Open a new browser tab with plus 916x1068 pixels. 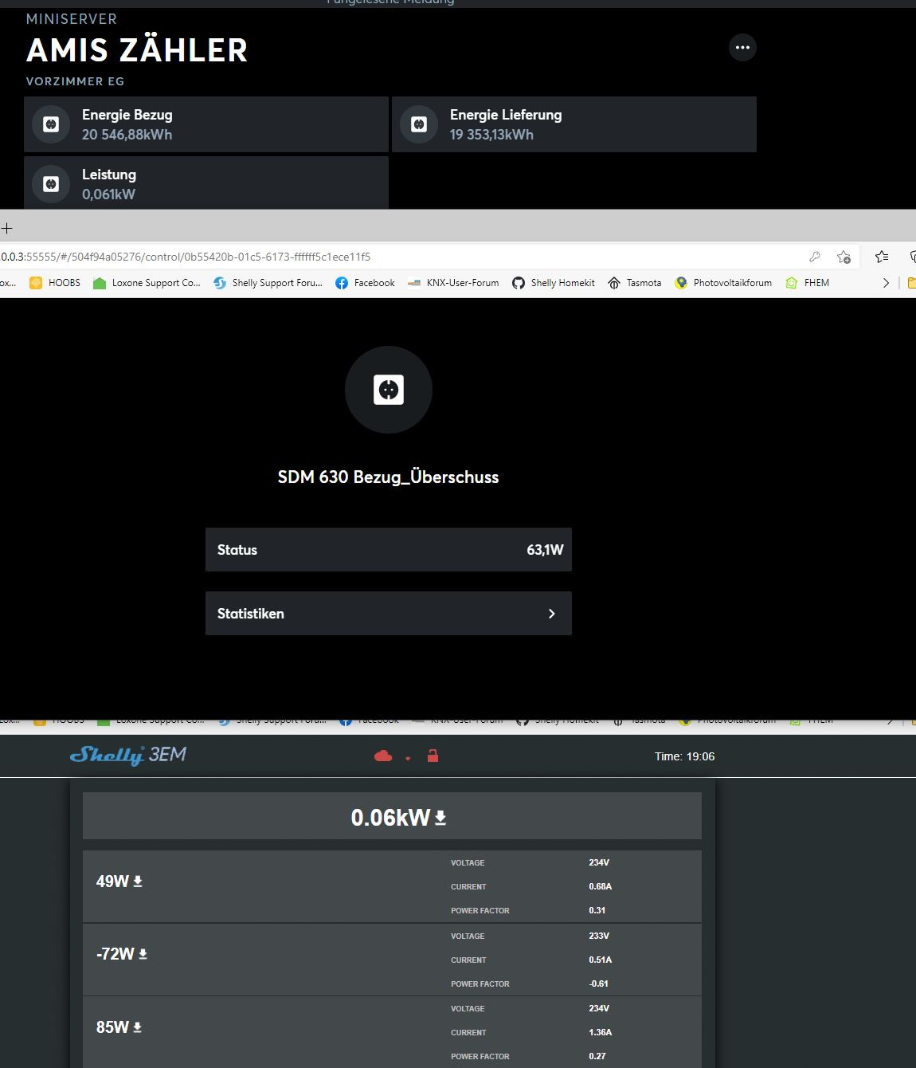(7, 229)
